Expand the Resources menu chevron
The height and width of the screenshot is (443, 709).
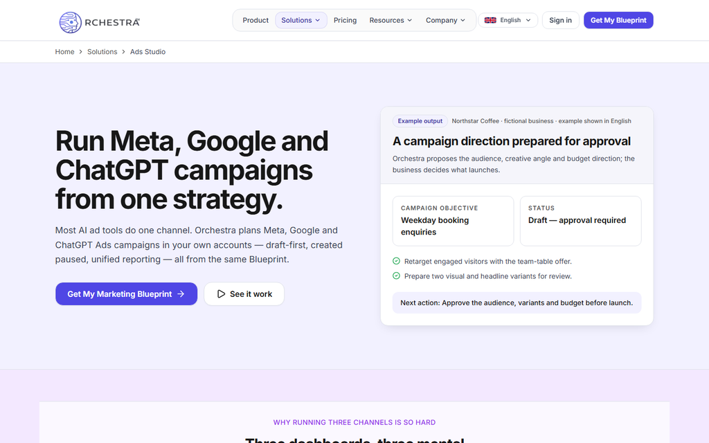click(410, 20)
